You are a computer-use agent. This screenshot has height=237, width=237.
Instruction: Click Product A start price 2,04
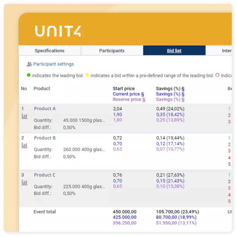click(x=118, y=109)
